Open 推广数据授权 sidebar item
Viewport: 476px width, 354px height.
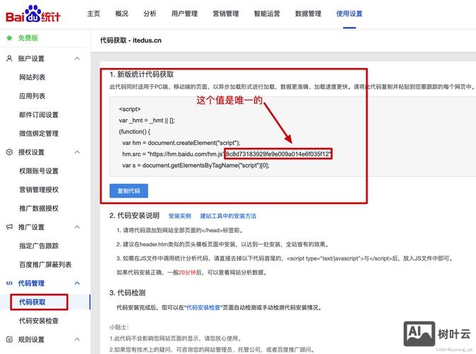[39, 208]
